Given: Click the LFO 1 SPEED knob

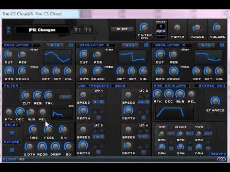Looking at the screenshot, I should tap(83, 95).
